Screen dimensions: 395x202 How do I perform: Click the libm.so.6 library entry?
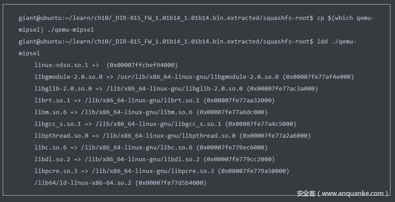[151, 112]
